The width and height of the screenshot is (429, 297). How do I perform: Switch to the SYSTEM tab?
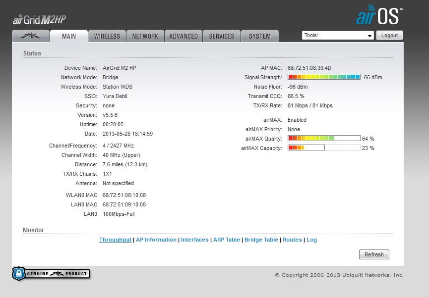(x=260, y=36)
